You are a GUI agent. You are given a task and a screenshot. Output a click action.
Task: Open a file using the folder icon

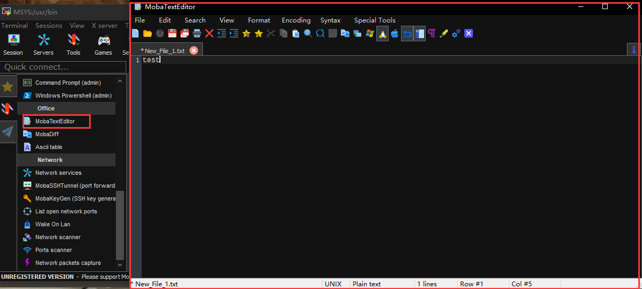click(148, 34)
